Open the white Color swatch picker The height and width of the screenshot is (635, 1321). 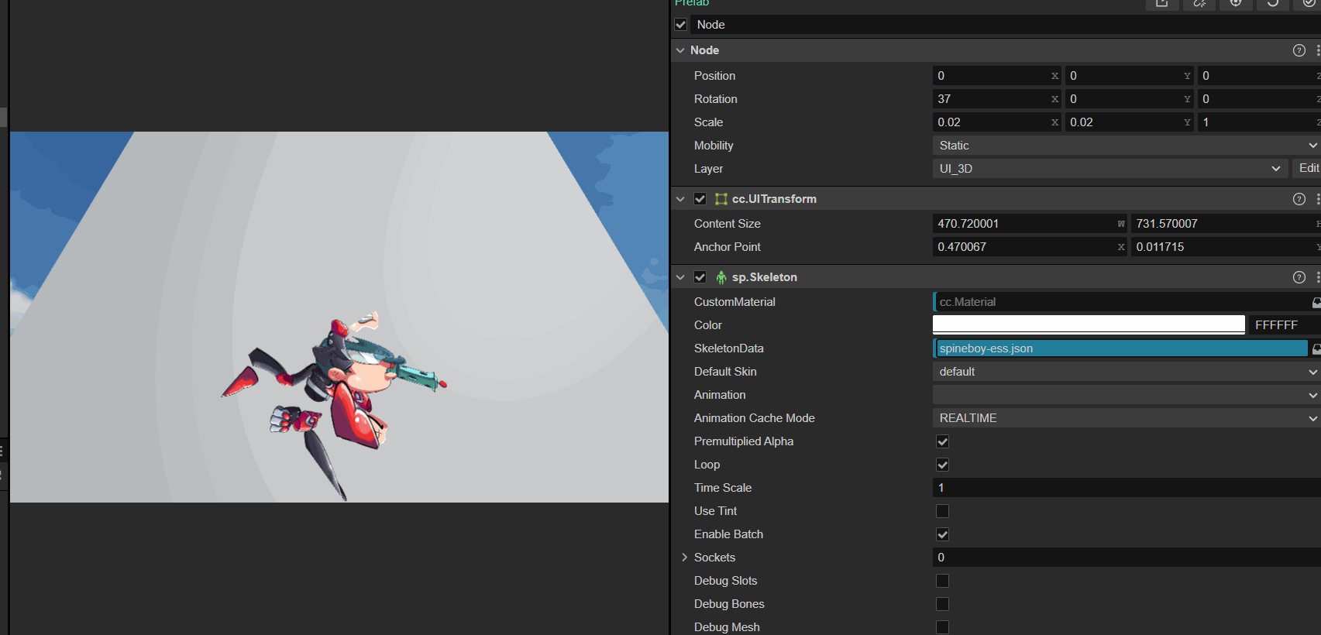click(1089, 325)
